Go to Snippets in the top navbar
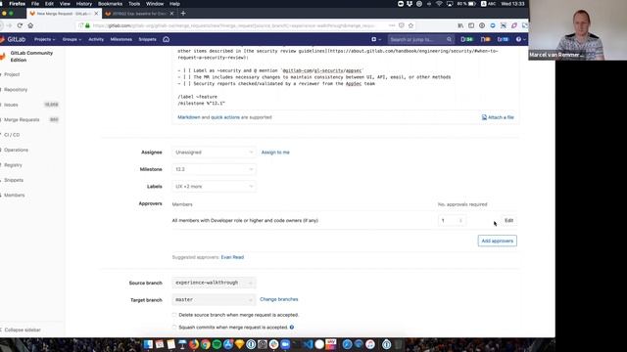This screenshot has height=352, width=627. coord(148,39)
